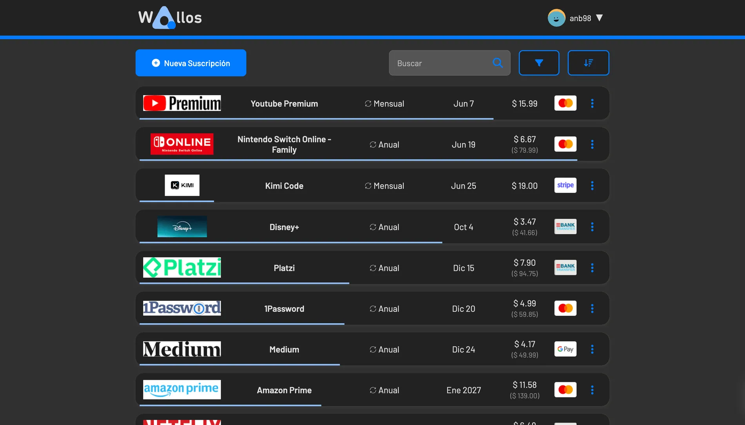Click the $ 6.67 Nintendo price

tap(525, 139)
